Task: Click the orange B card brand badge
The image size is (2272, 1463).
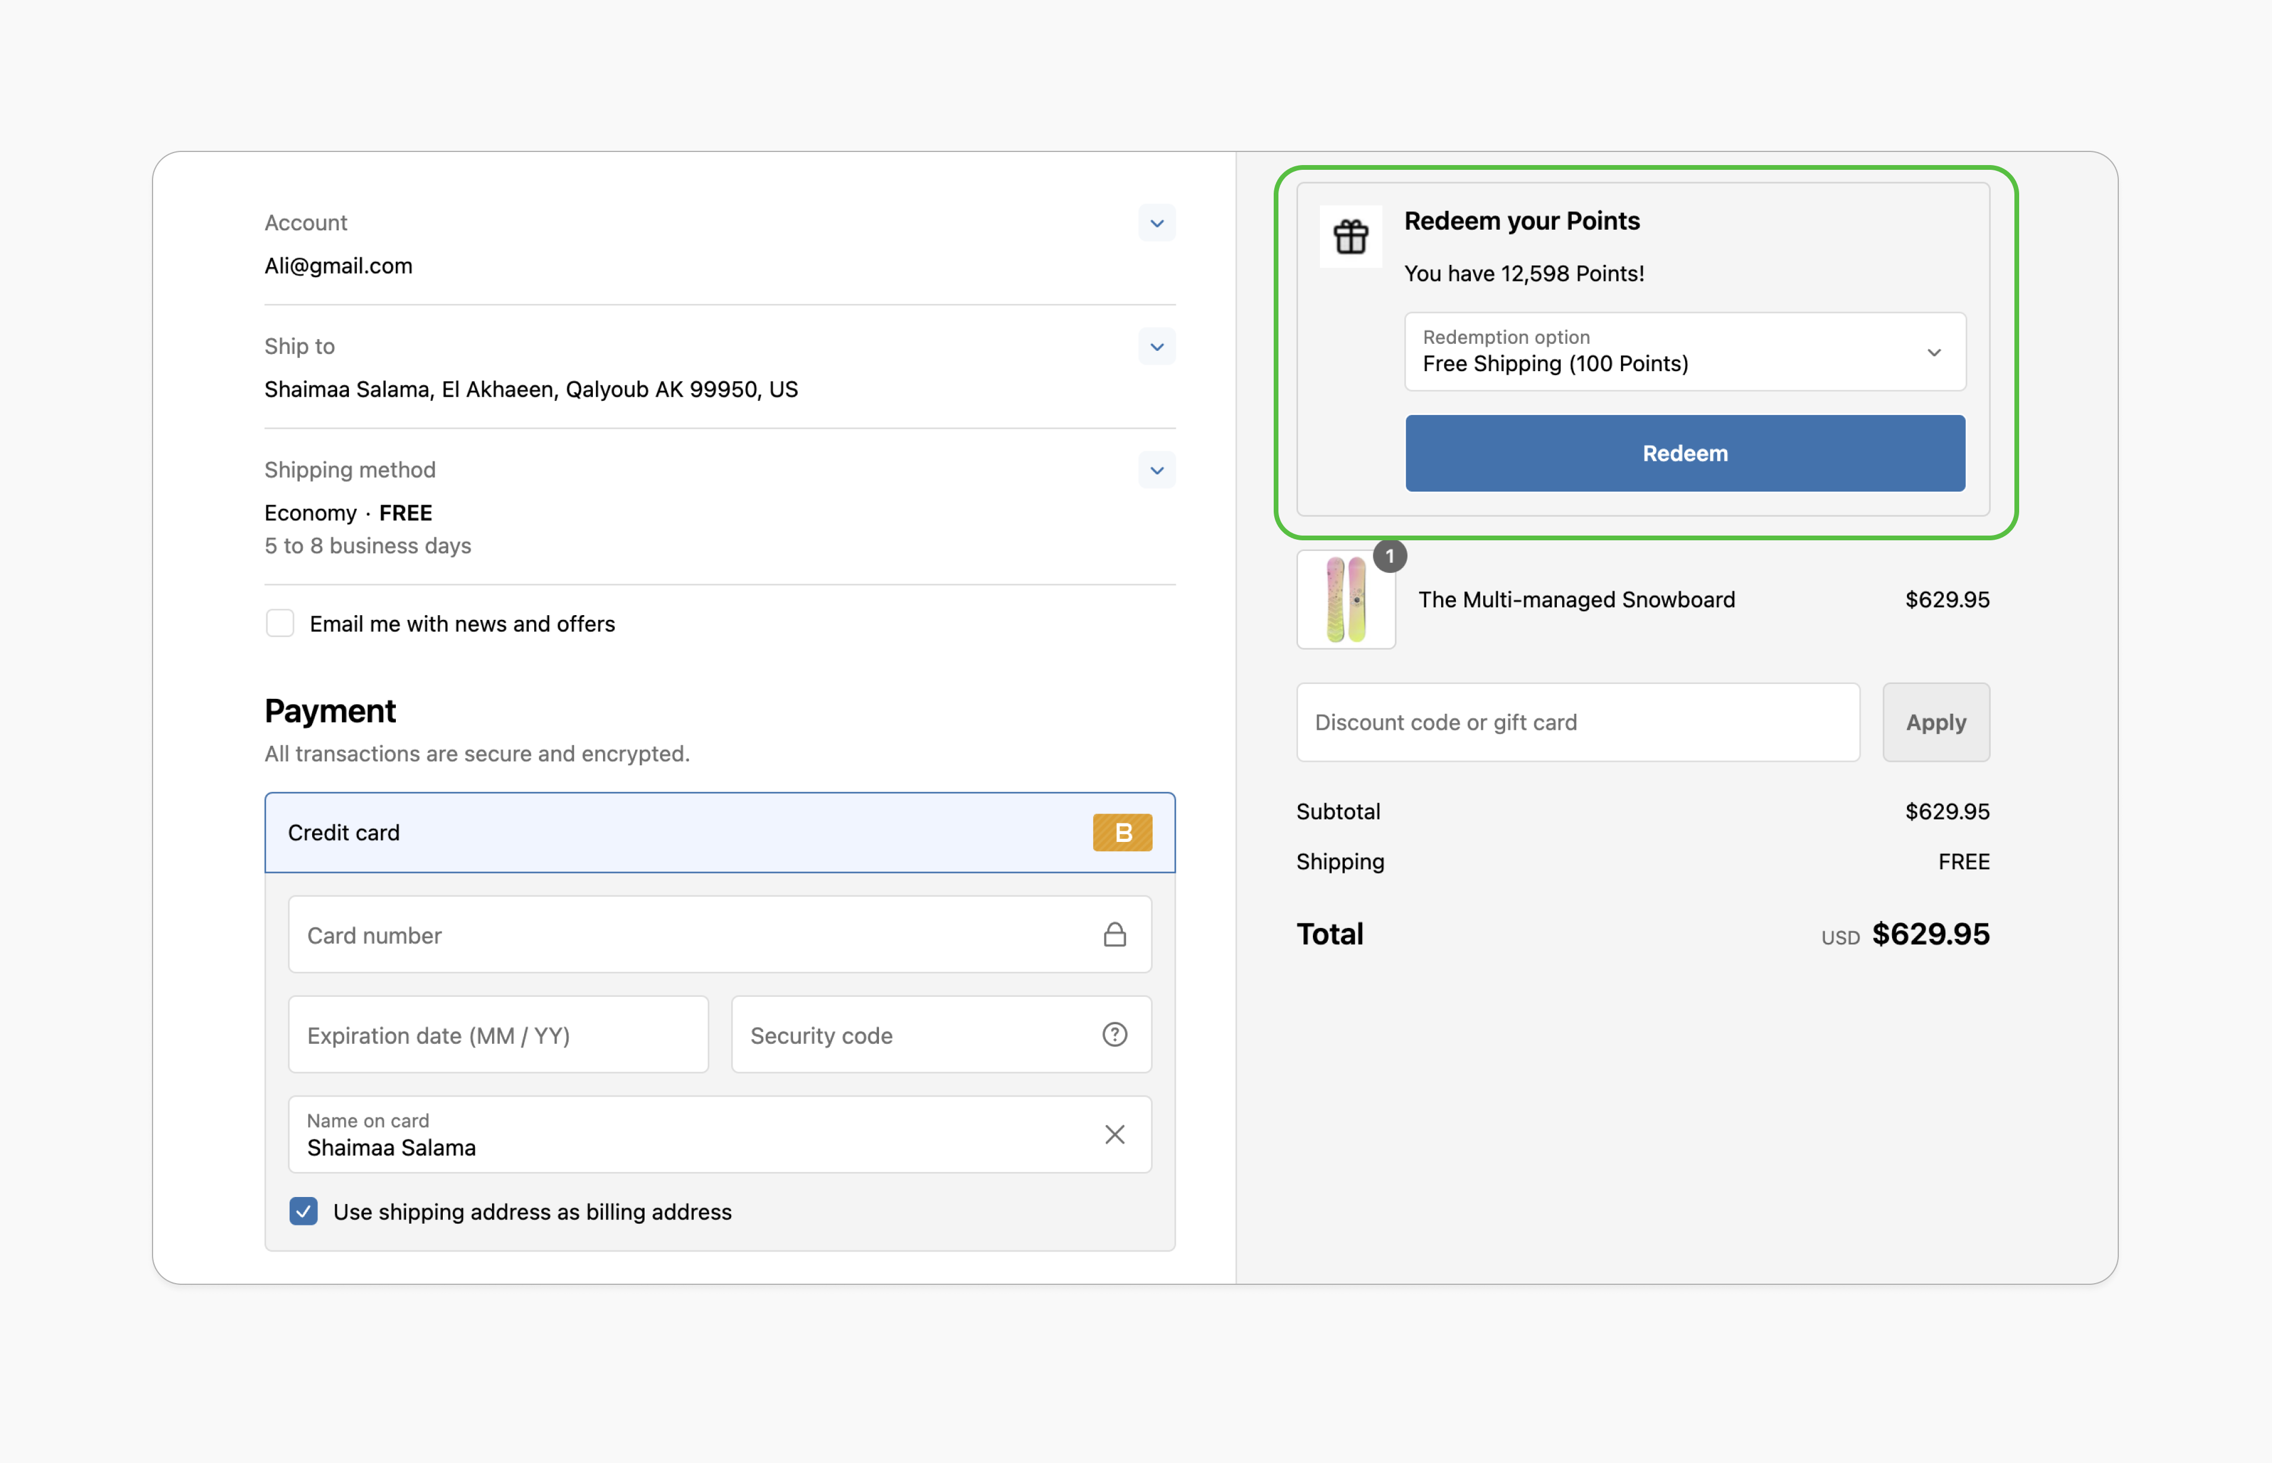Action: (x=1122, y=832)
